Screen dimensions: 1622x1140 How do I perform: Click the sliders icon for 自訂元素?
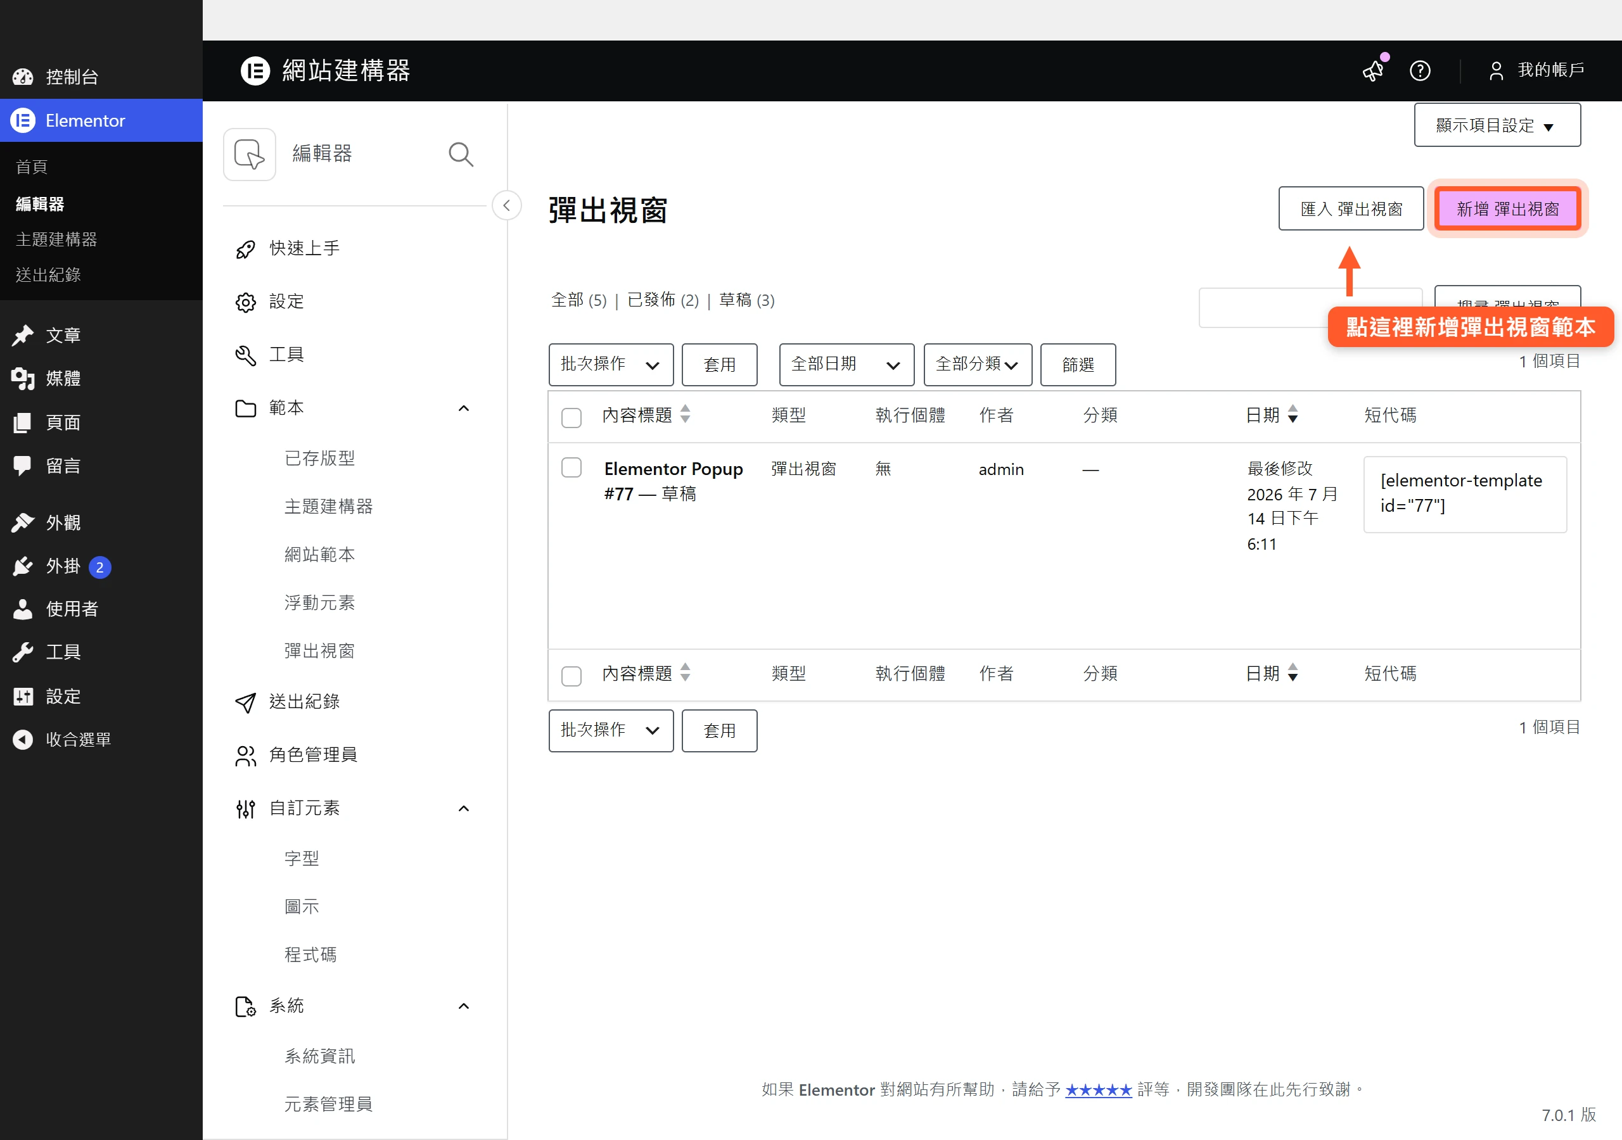point(245,809)
